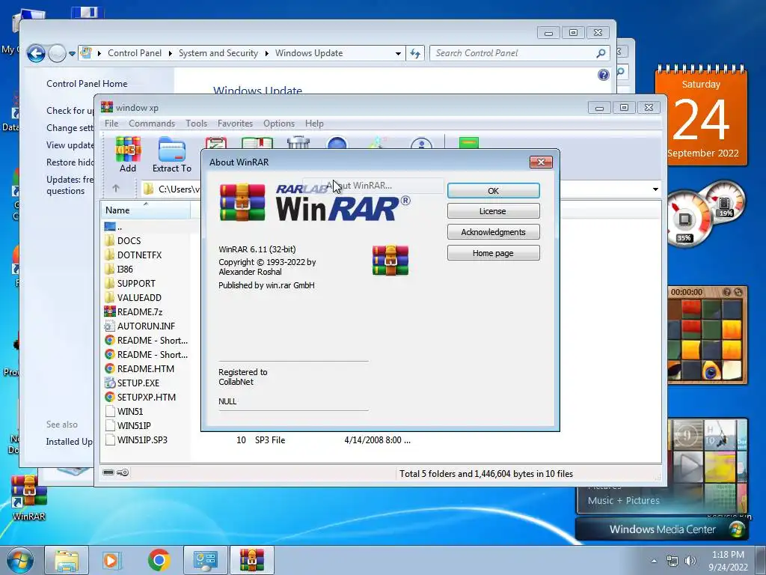
Task: Click the Windows Start button
Action: 19,560
